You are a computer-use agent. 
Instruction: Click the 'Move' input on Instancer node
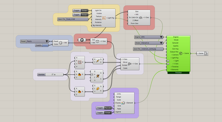pyautogui.click(x=125, y=62)
